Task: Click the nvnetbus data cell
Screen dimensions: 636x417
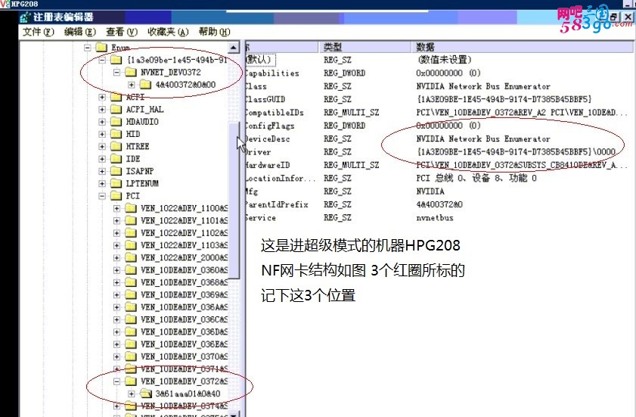Action: tap(434, 218)
